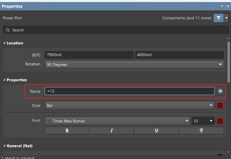The height and width of the screenshot is (159, 231).
Task: Click the Style dark red color swatch
Action: tap(220, 105)
